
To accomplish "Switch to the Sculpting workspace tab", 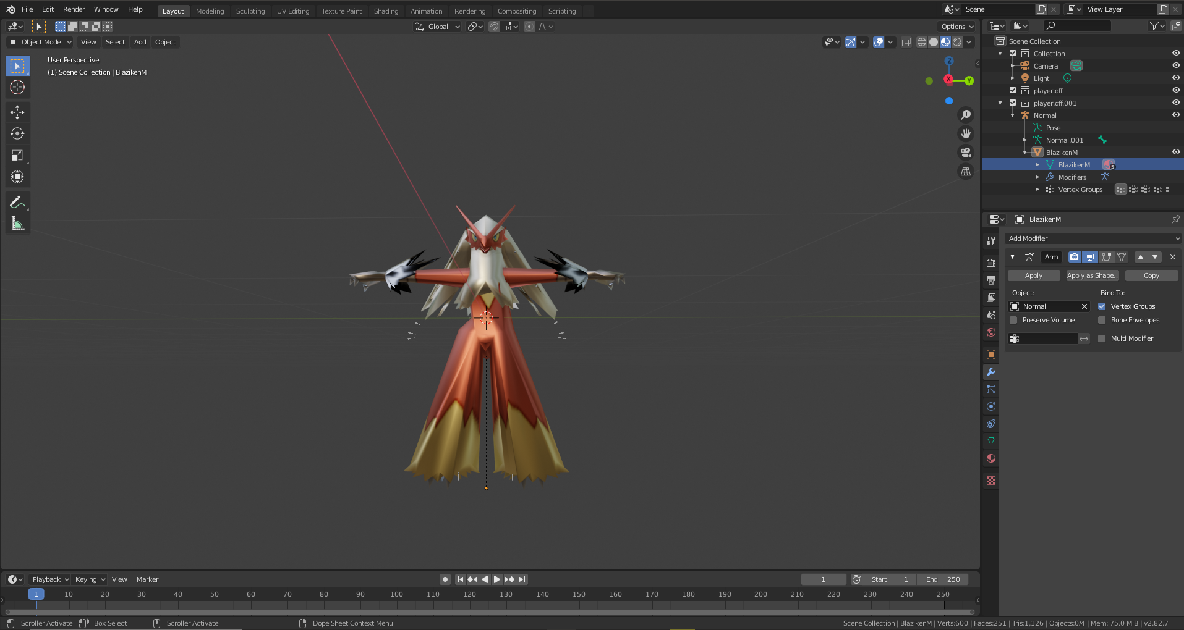I will [x=250, y=11].
